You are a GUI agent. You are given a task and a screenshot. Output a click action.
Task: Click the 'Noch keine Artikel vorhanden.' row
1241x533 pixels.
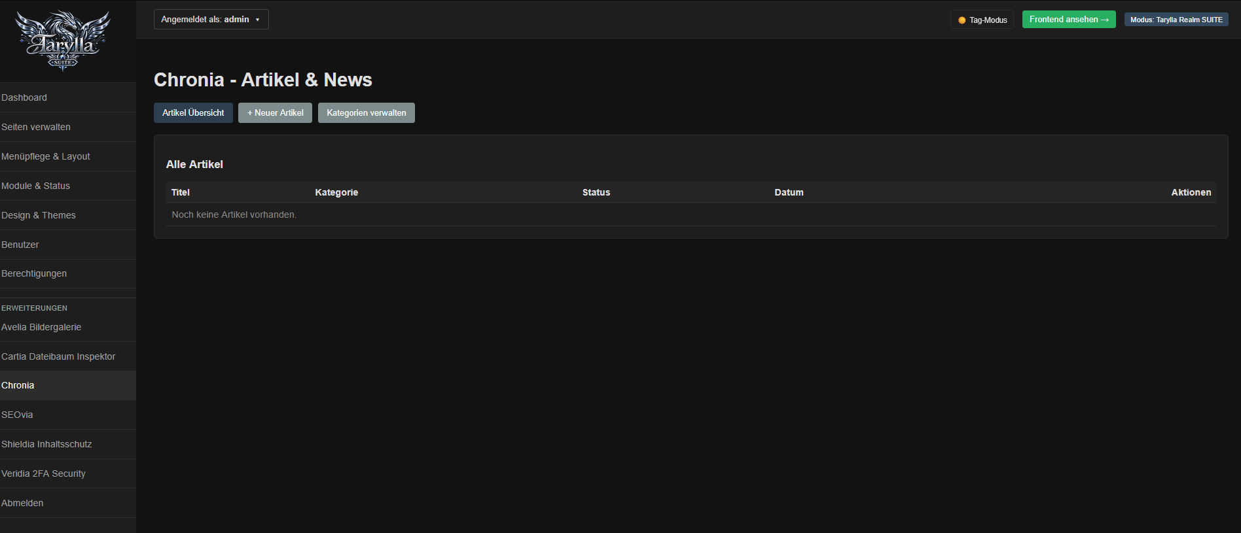click(x=691, y=215)
